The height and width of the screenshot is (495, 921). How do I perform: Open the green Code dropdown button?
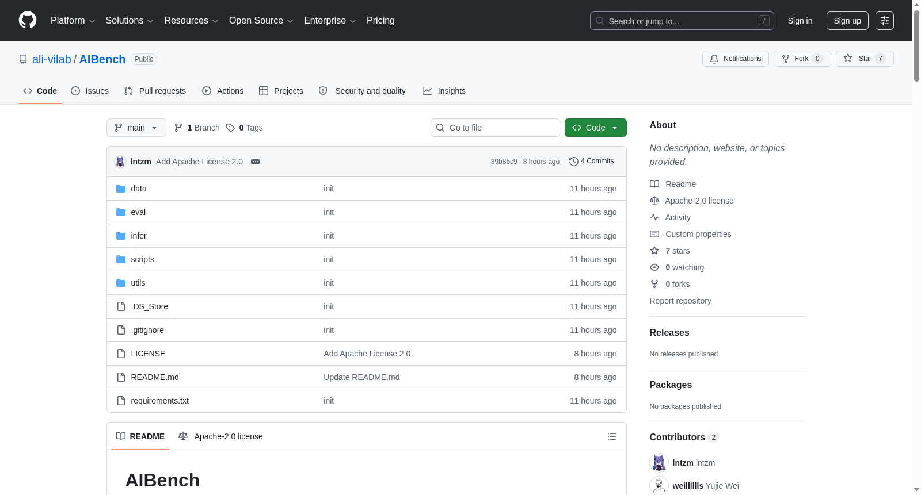click(x=596, y=128)
